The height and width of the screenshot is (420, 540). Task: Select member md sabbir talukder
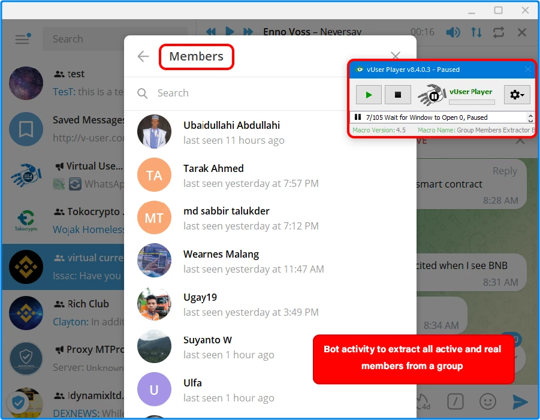(x=270, y=218)
